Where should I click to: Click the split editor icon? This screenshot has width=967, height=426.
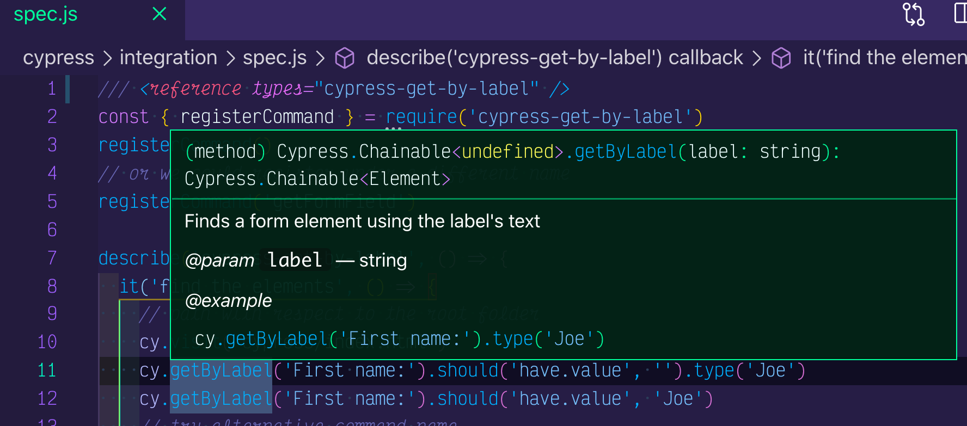(960, 13)
